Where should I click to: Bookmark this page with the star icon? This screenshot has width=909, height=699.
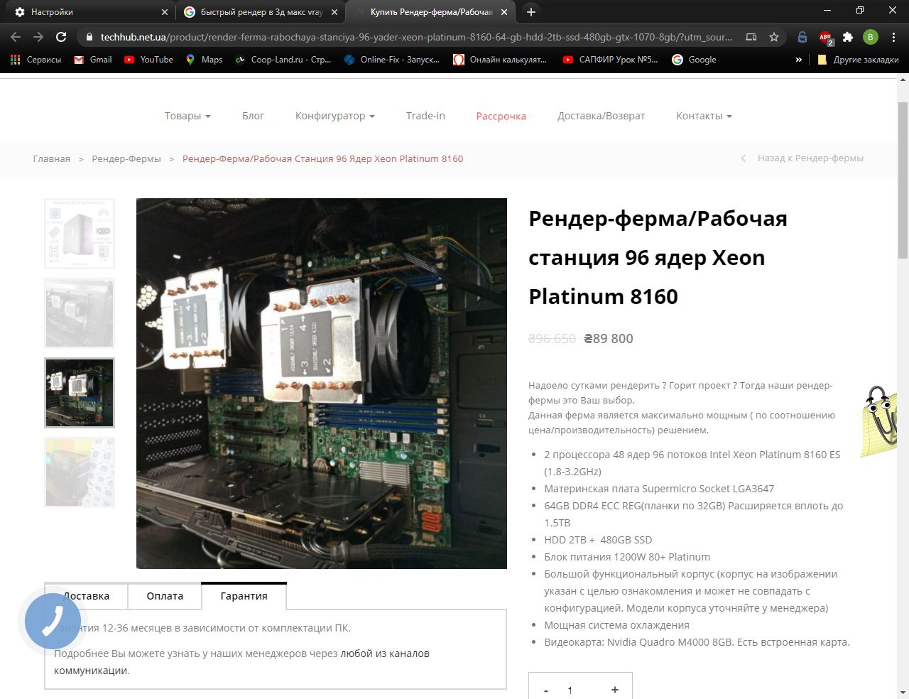pos(774,37)
